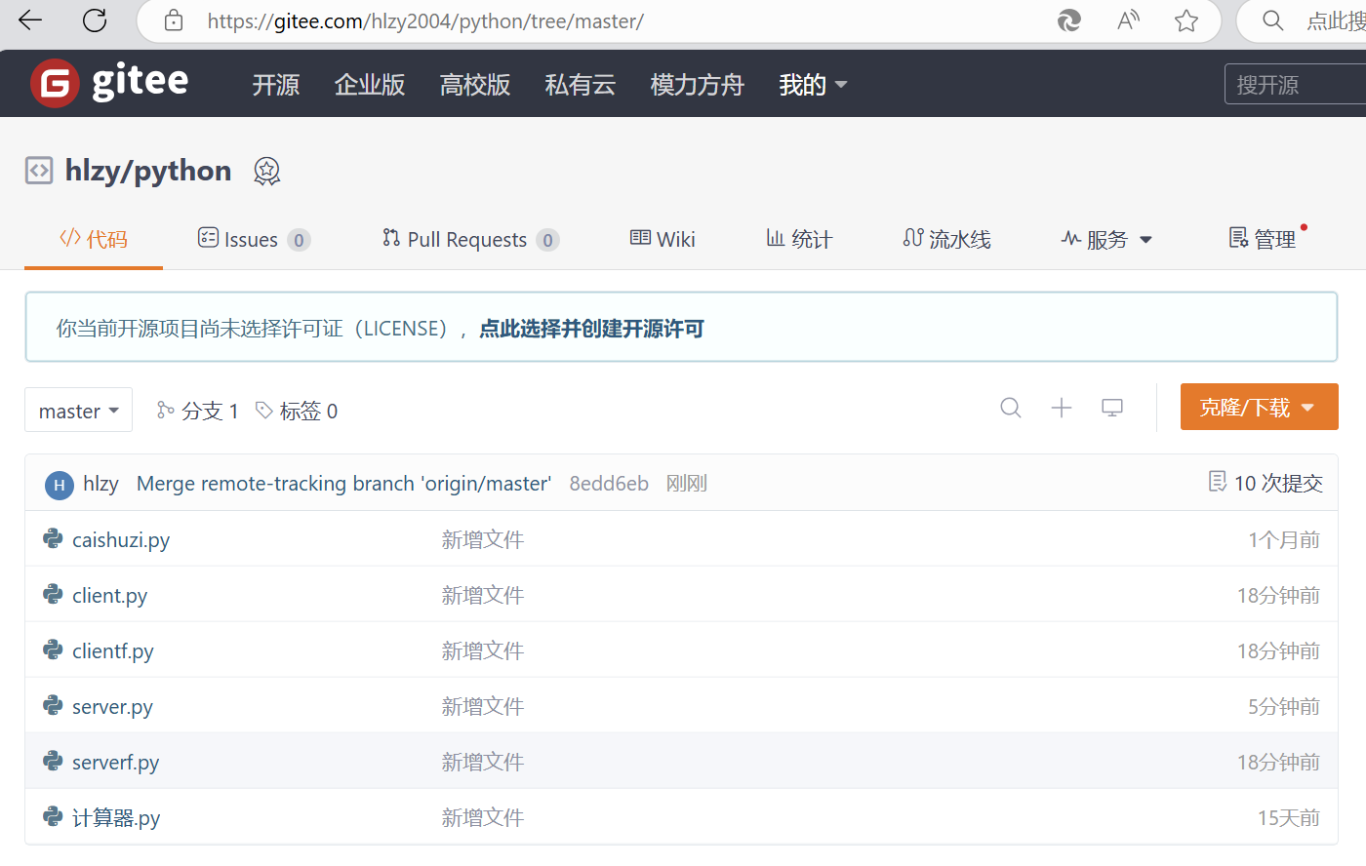Click the 1个月前 timestamp of caishuzi.py
The image size is (1366, 866).
coord(1284,539)
